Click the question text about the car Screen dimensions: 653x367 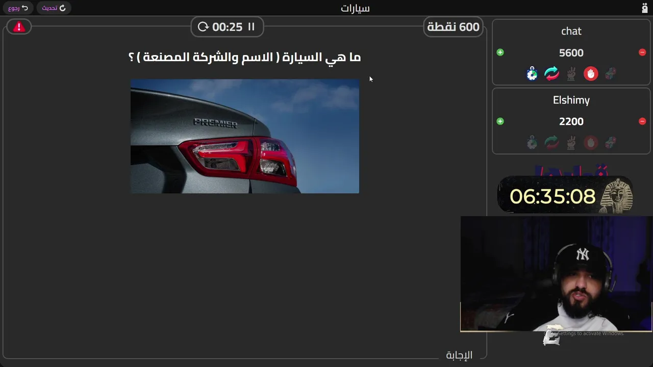click(245, 57)
